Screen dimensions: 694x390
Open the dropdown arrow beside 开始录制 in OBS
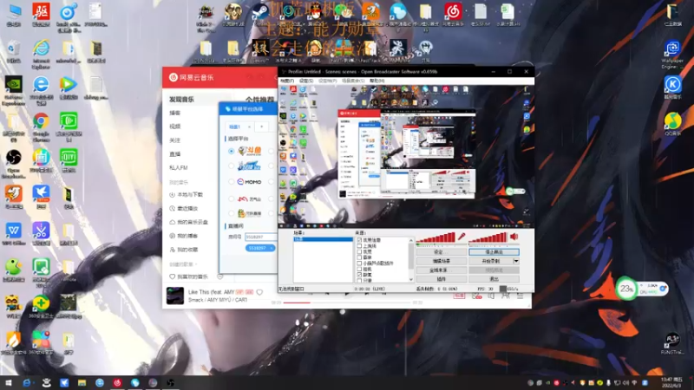click(x=516, y=261)
